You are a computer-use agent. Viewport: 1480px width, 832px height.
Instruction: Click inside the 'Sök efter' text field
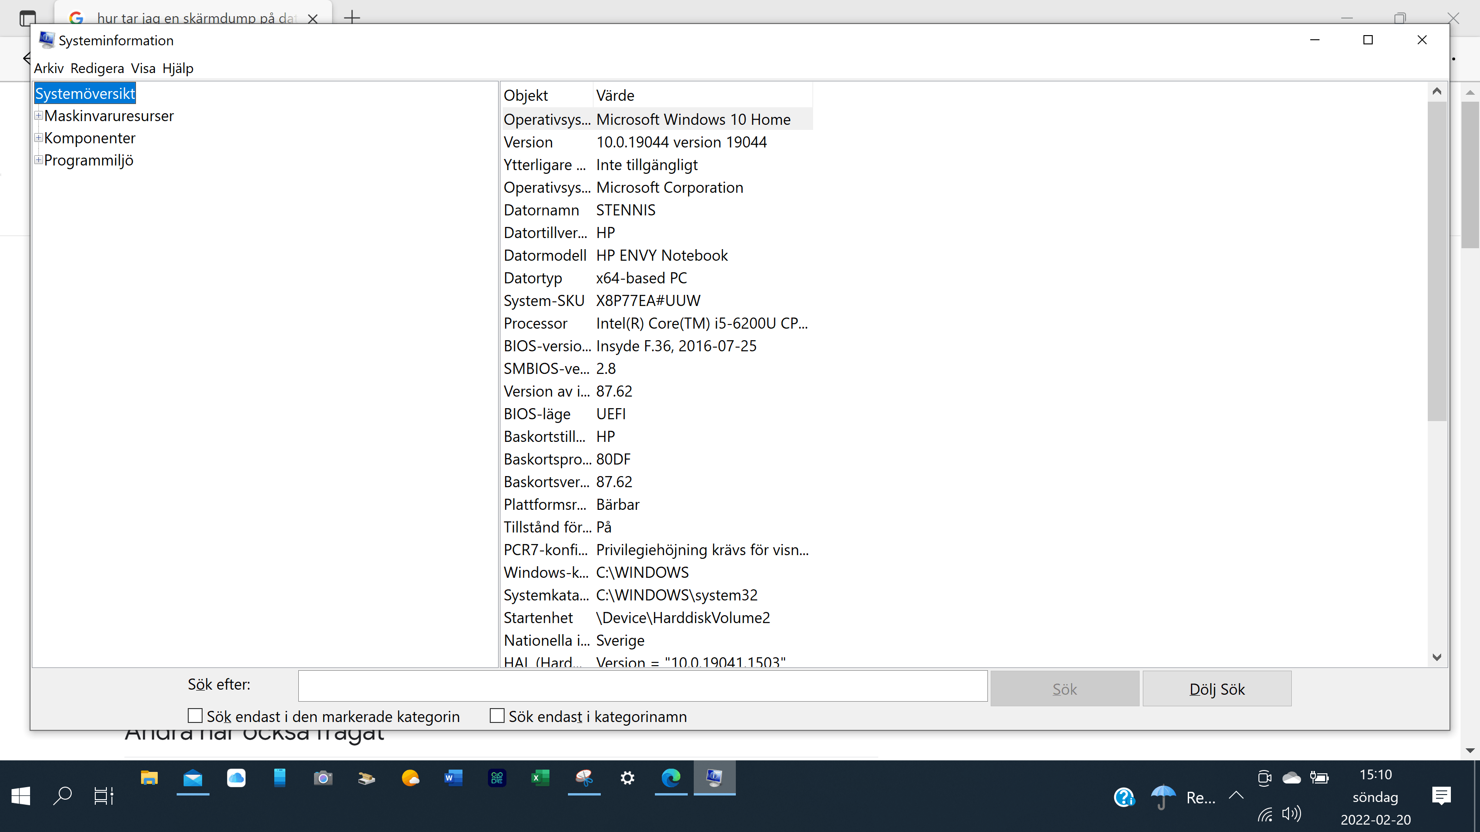click(642, 686)
